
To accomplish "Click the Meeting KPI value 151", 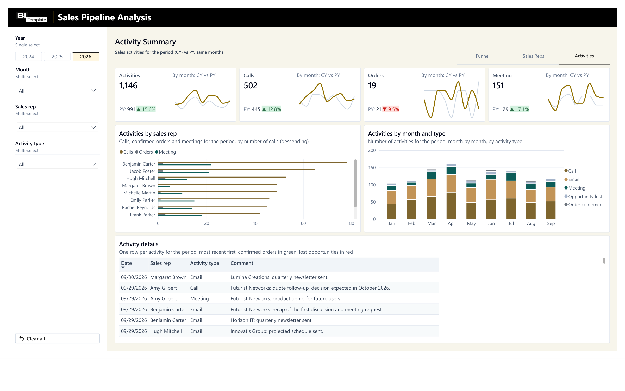I will (498, 85).
